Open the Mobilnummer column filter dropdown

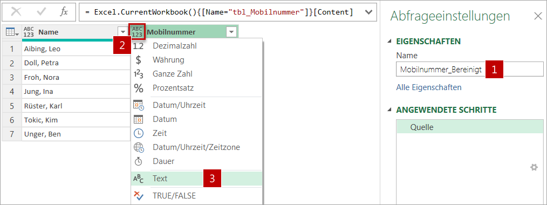click(x=231, y=32)
